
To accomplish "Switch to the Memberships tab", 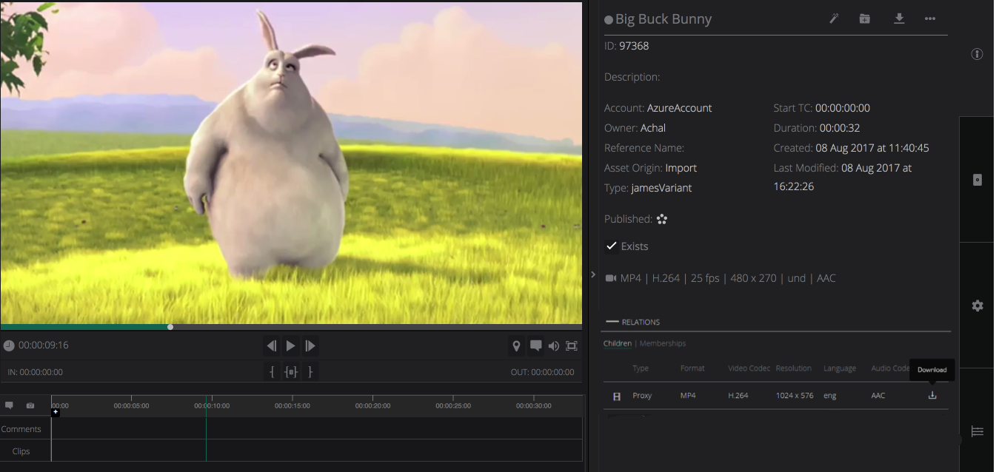I will pyautogui.click(x=663, y=343).
